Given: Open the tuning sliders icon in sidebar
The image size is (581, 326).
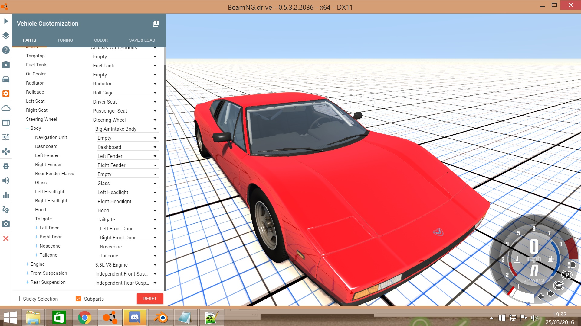Looking at the screenshot, I should [x=6, y=137].
